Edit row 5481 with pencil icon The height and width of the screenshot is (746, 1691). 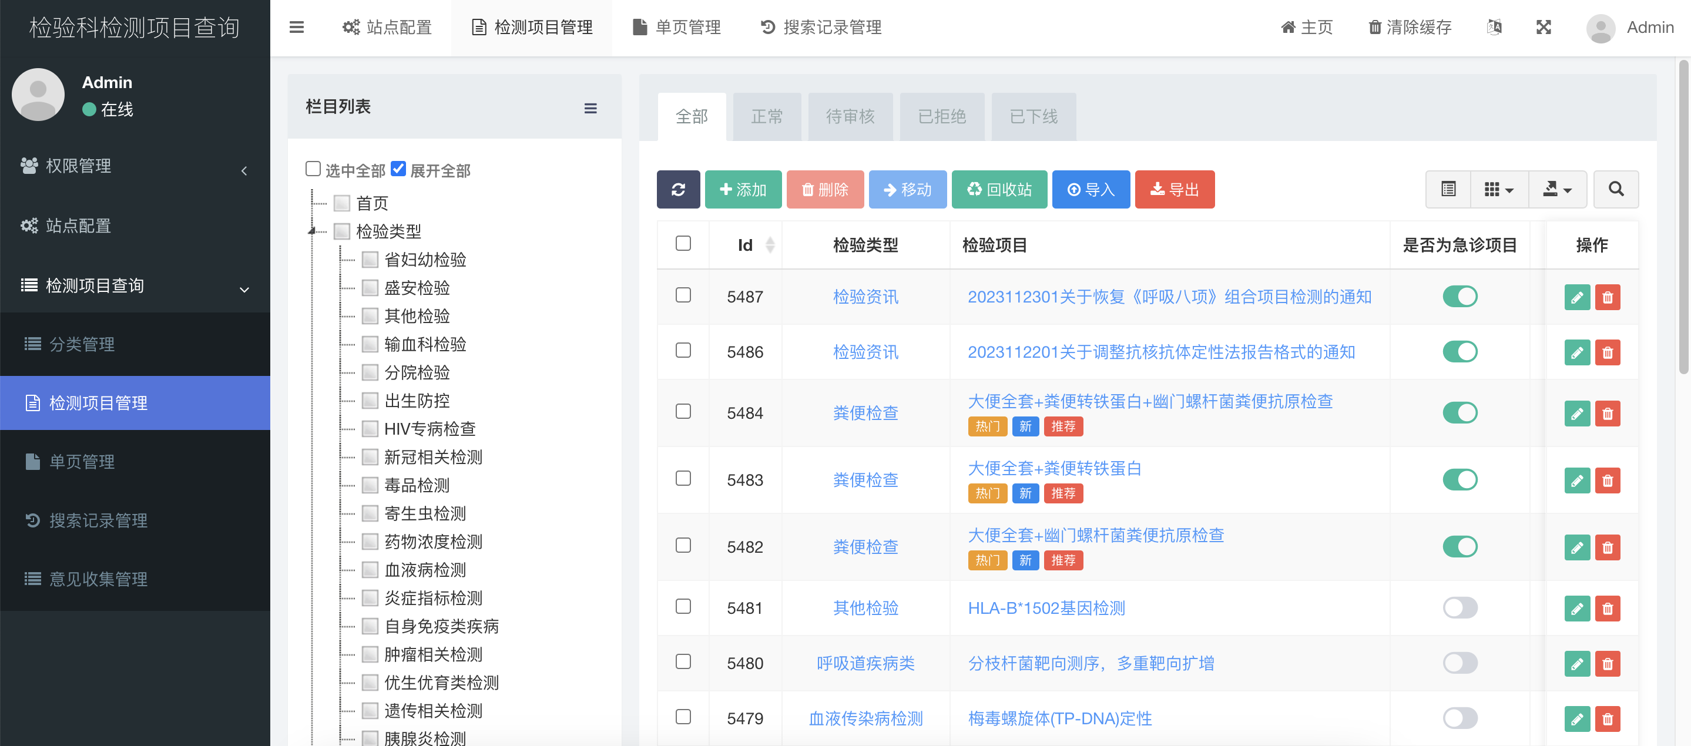click(1577, 608)
